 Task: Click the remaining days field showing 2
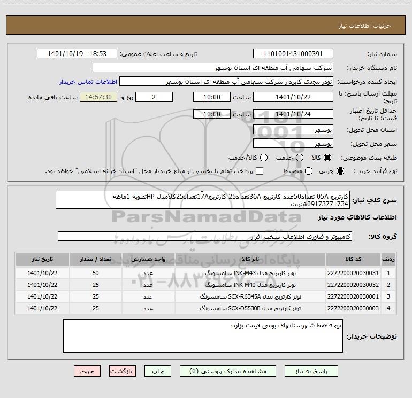154,97
